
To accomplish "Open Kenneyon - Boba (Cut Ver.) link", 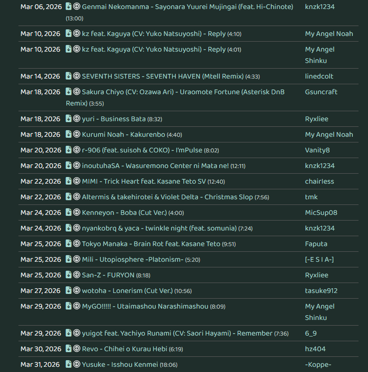I will (125, 213).
